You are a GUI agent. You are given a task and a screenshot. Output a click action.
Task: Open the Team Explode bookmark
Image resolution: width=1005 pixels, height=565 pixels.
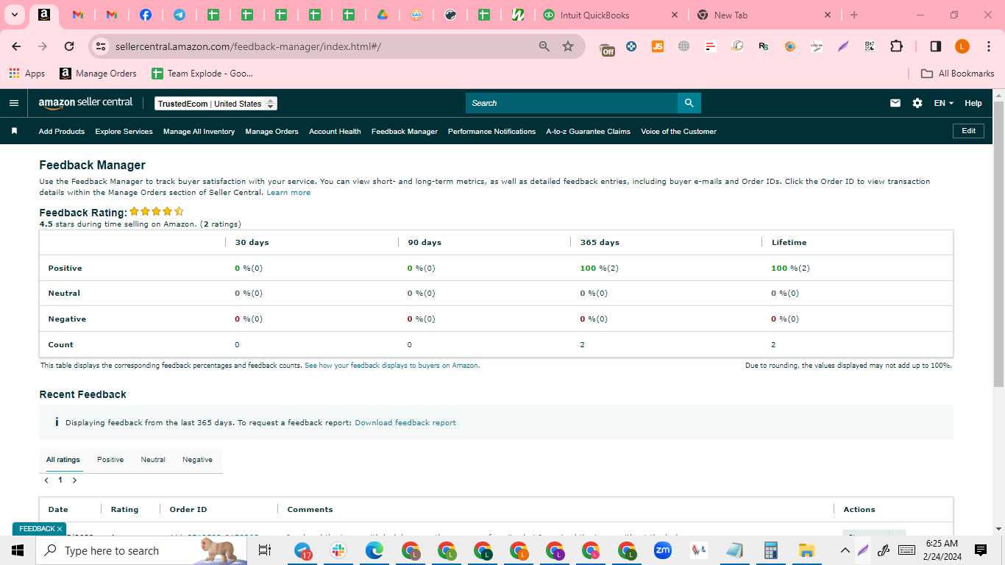click(x=202, y=74)
